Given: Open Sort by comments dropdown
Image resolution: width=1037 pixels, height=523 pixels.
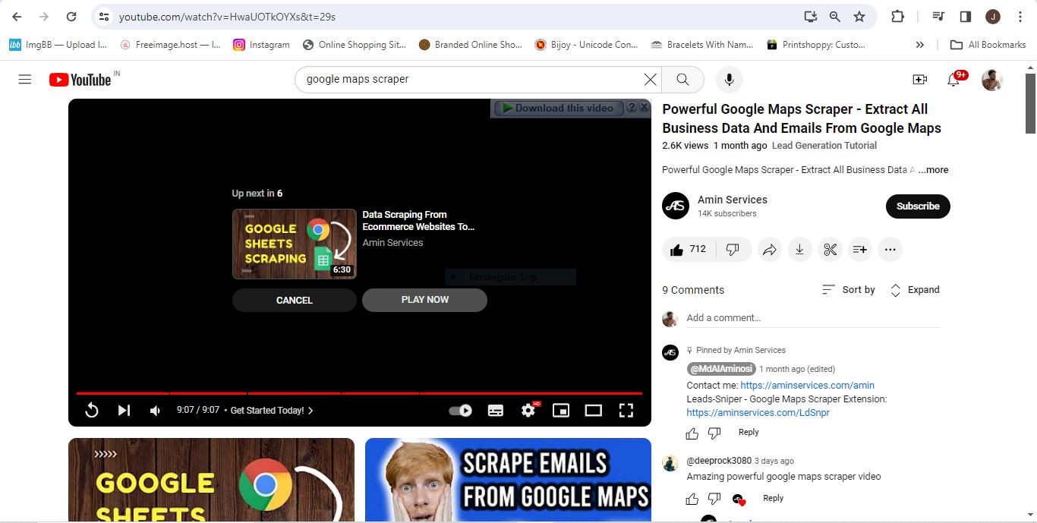Looking at the screenshot, I should (x=849, y=290).
